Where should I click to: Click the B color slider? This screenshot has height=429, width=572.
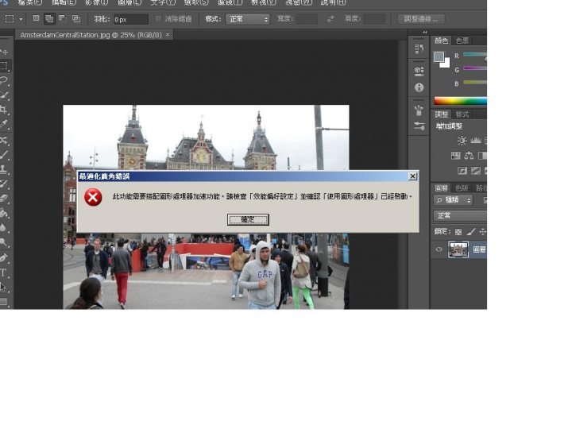474,83
